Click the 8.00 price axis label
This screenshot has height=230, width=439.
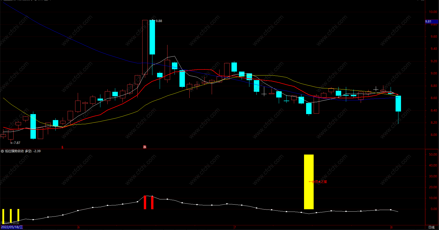click(434, 135)
